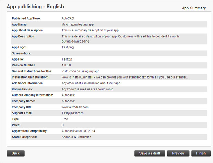213x163 pixels.
Task: Save the app as draft
Action: tap(150, 153)
